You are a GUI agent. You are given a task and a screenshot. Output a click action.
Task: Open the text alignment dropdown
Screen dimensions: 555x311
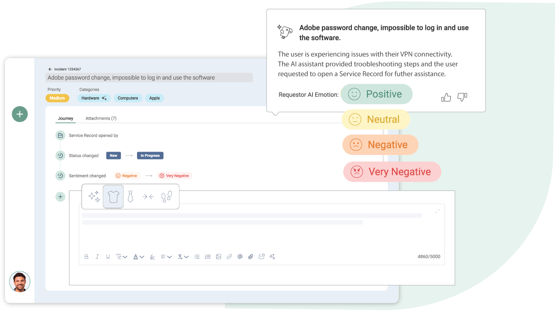click(x=166, y=257)
